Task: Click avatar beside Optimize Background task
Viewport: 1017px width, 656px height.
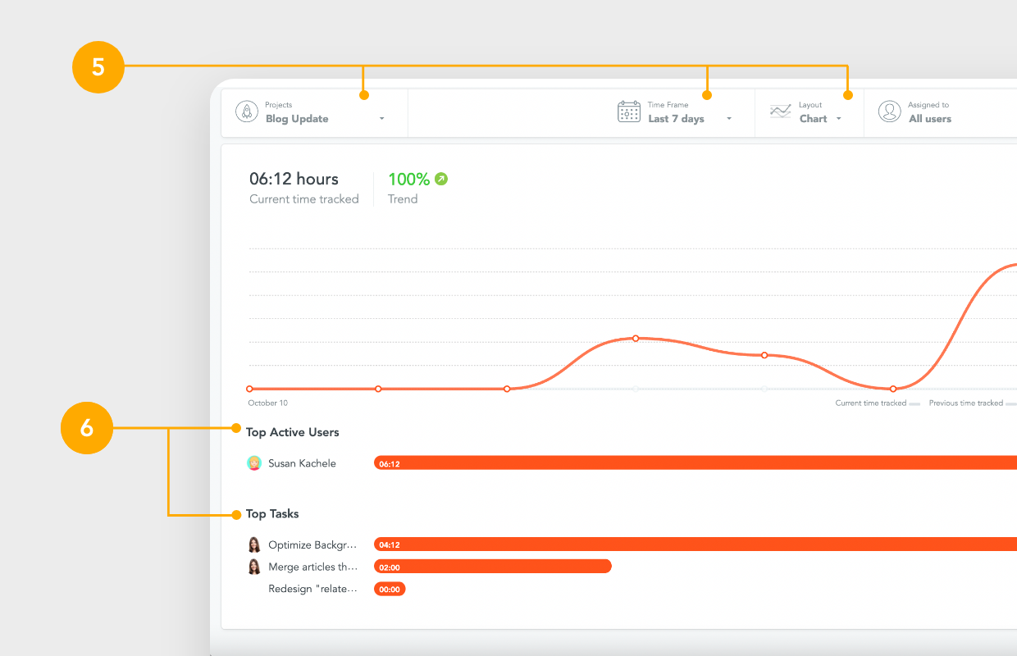Action: point(254,544)
